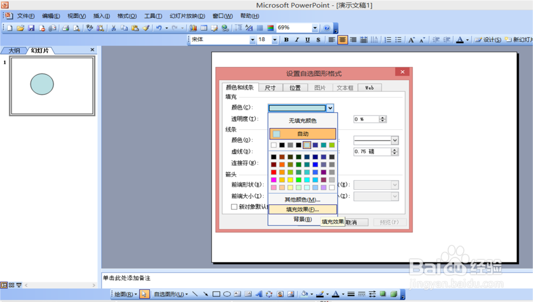Click the Insert Hyperlink globe icon
The image size is (533, 302).
225,28
